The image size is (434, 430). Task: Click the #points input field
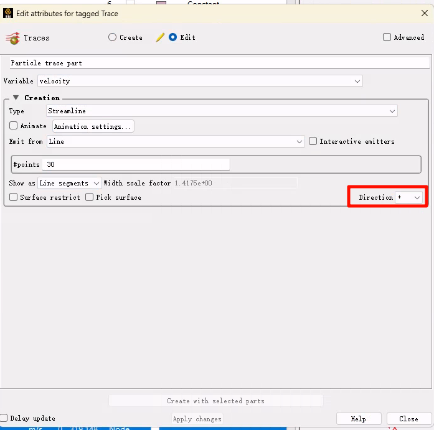(136, 164)
